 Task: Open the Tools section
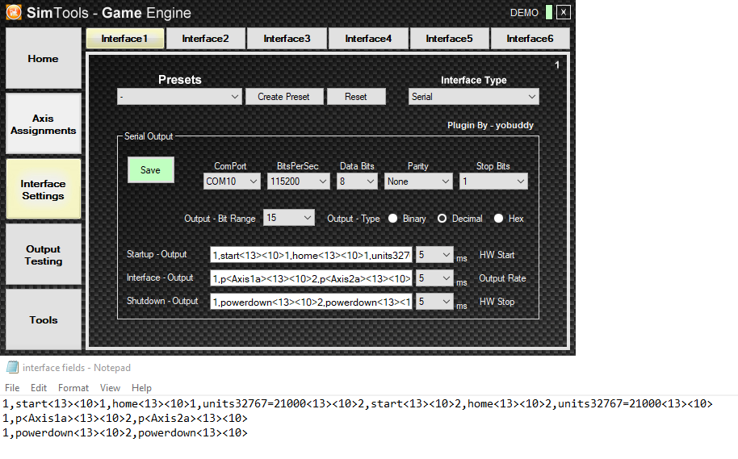(44, 320)
